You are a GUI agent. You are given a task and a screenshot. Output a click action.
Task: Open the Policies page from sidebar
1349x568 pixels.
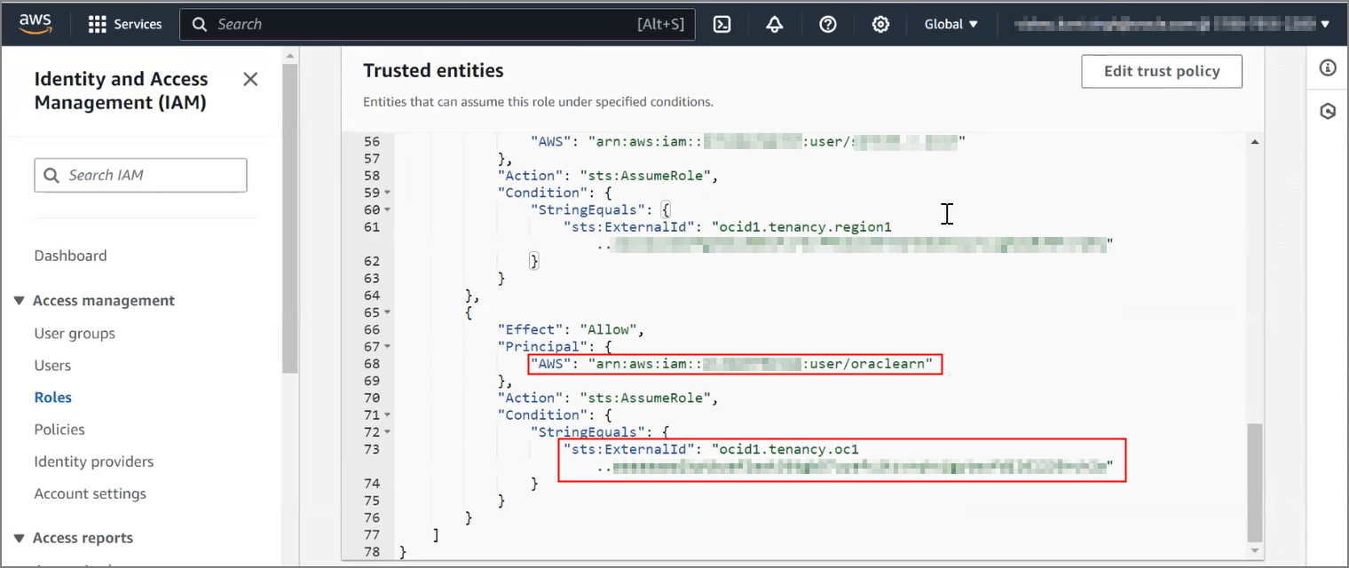point(59,429)
